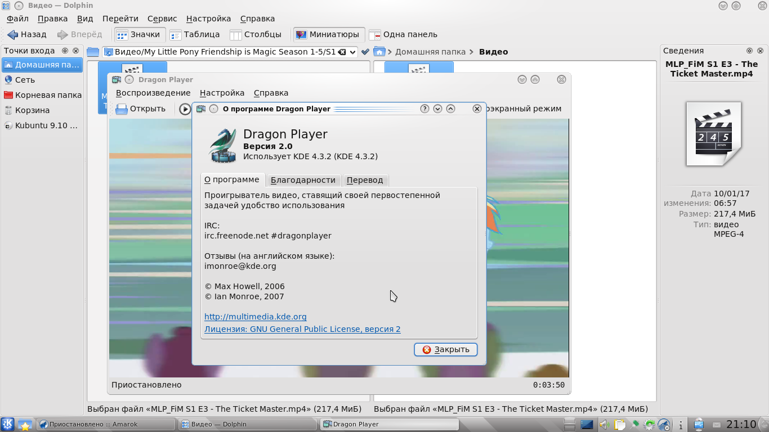Open the http://multimedia.kde.org link
The image size is (769, 432).
coord(256,317)
